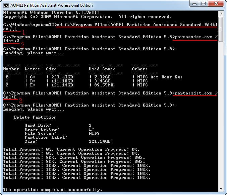Image resolution: width=227 pixels, height=195 pixels.
Task: Click the 'list:0' command text
Action: click(x=11, y=41)
